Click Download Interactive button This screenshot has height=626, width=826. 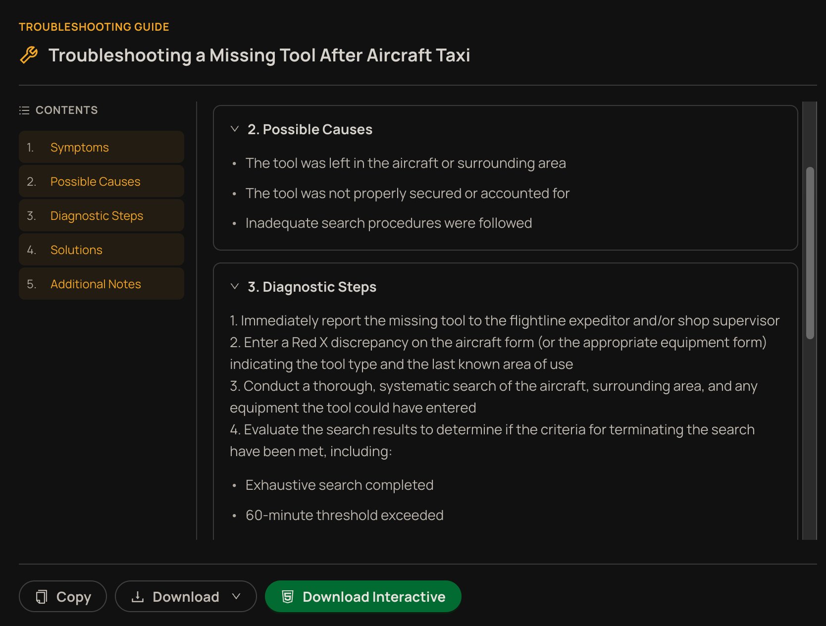coord(363,596)
